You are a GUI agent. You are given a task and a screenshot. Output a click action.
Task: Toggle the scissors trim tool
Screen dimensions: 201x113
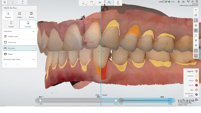coord(196,30)
